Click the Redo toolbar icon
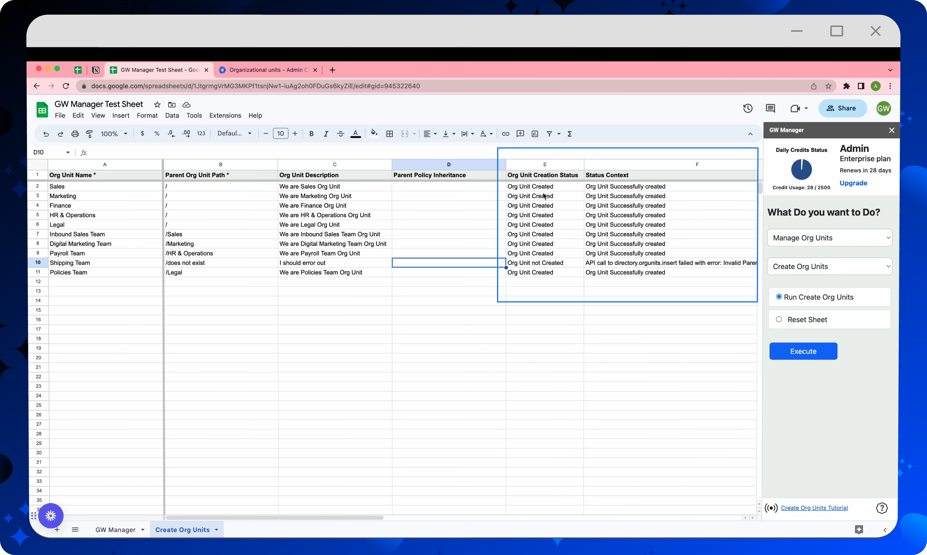The image size is (927, 555). 60,134
